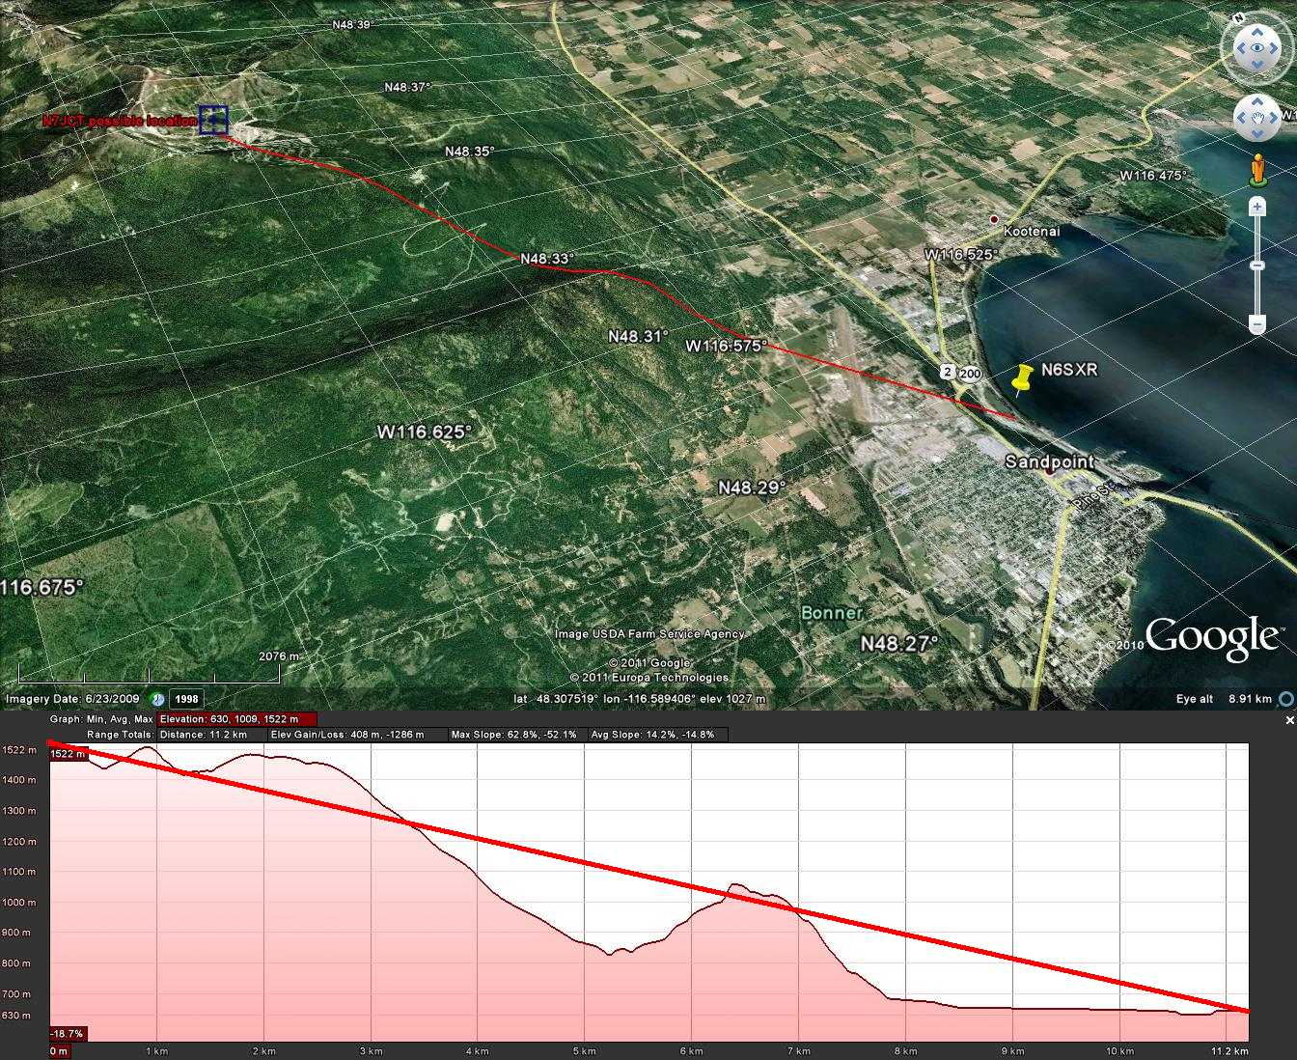This screenshot has width=1297, height=1060.
Task: Close the elevation profile panel
Action: pyautogui.click(x=1290, y=720)
